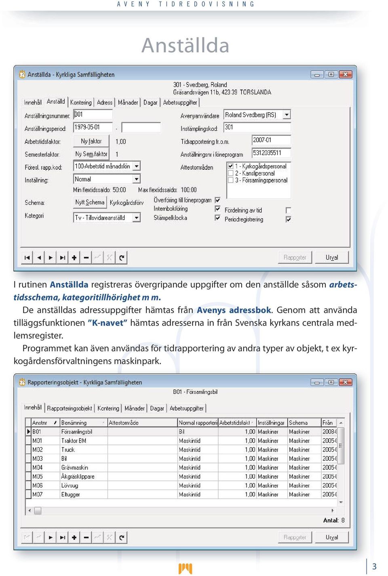388x576 pixels.
Task: Disable the Periodregistrering checkbox
Action: 288,219
